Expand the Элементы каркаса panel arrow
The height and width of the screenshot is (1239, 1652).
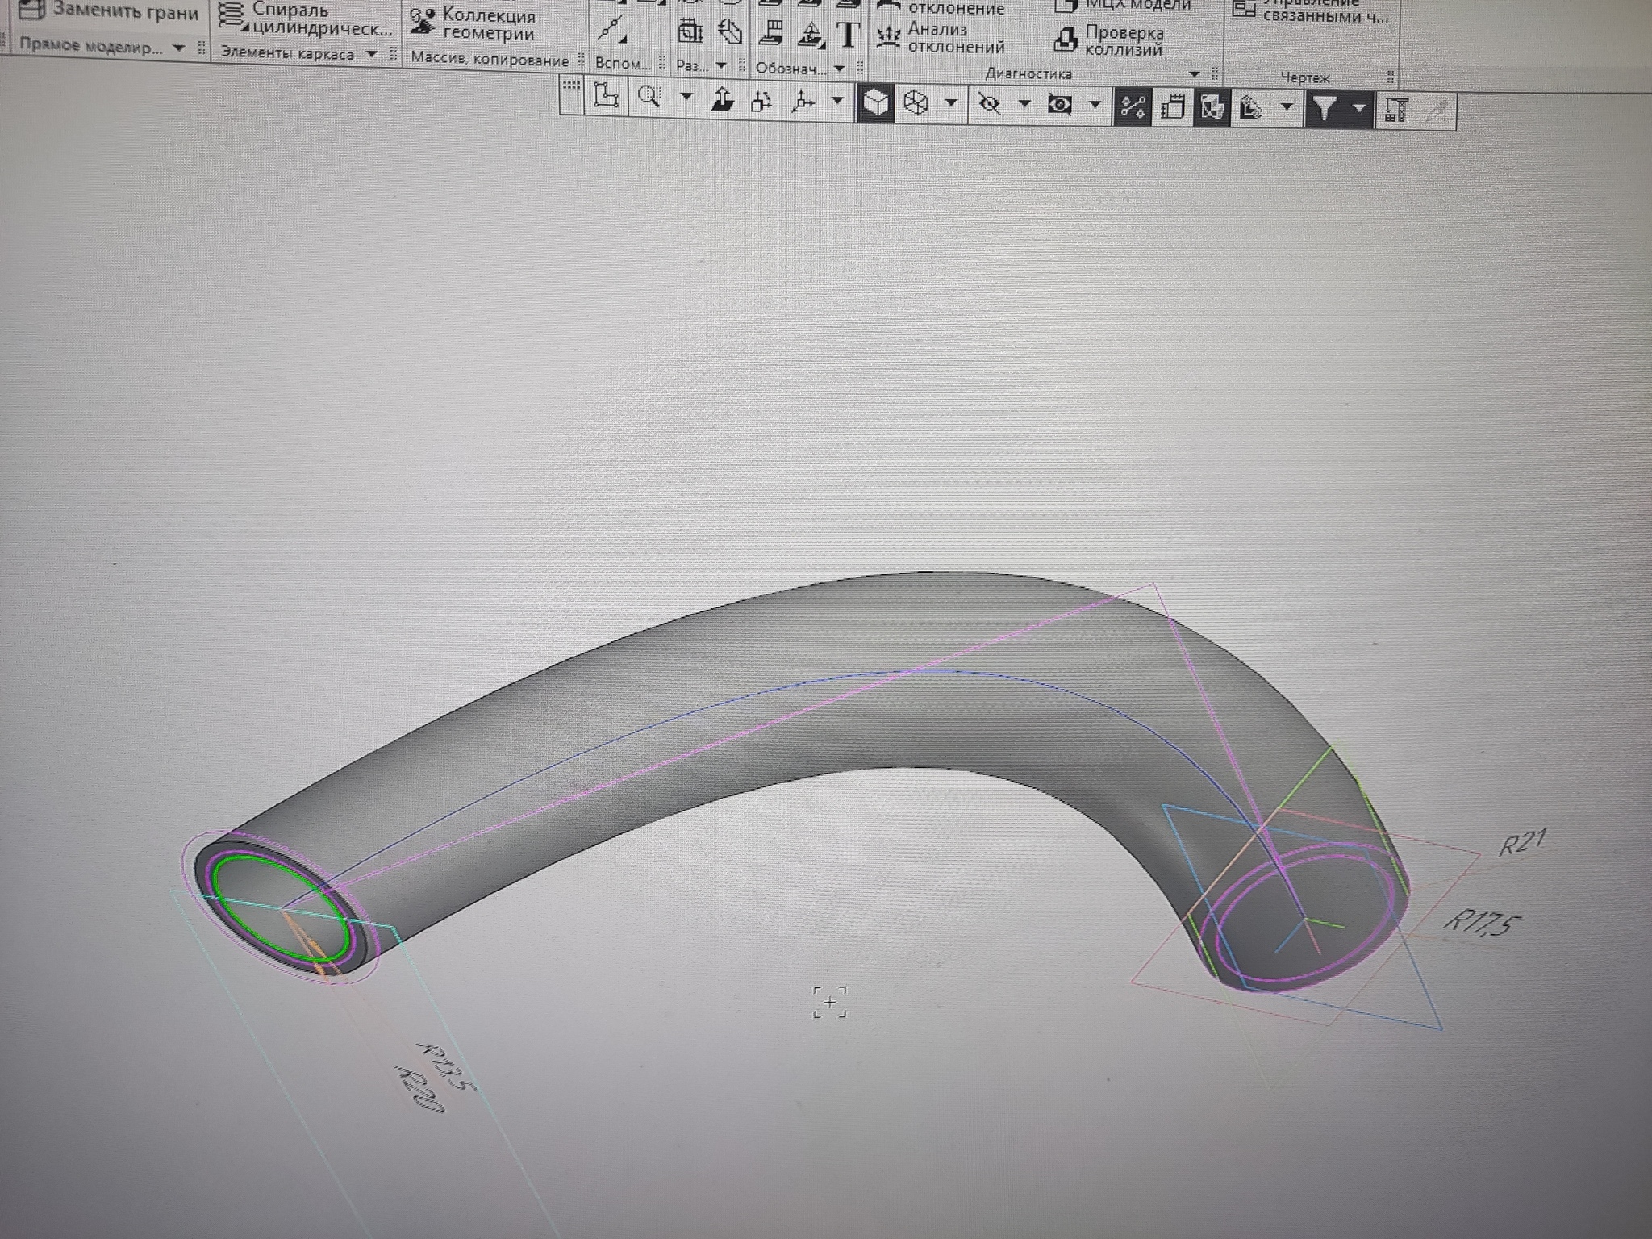click(371, 54)
